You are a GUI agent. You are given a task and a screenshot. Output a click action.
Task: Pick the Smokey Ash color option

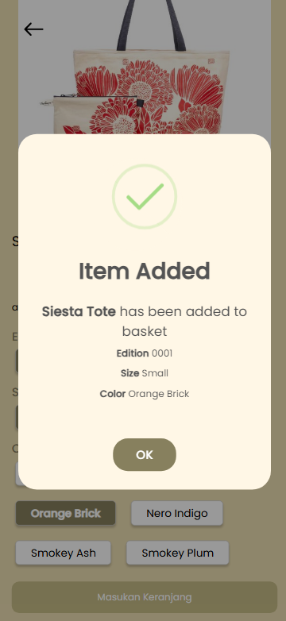[x=64, y=553]
